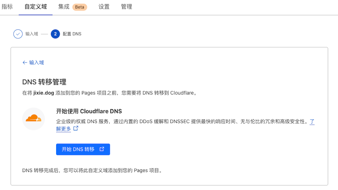
Task: Switch to the 指标 tab
Action: [x=7, y=7]
